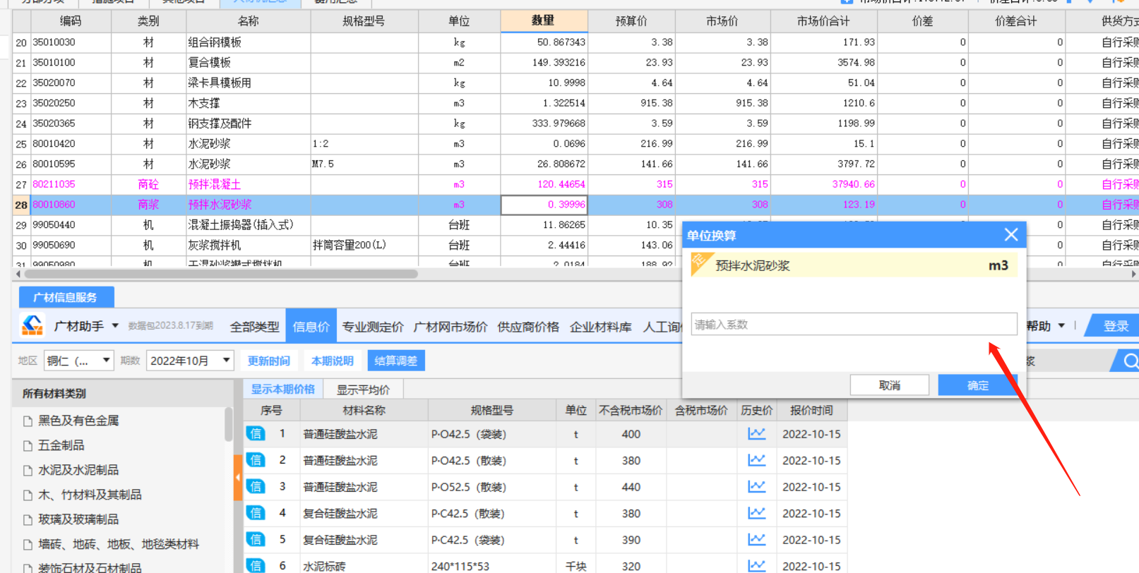Click the 信 badge on material row 1

(256, 433)
